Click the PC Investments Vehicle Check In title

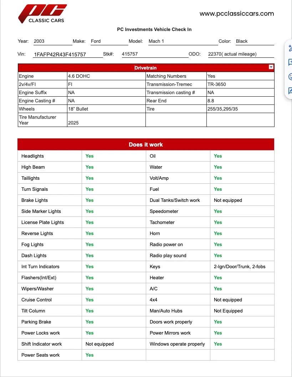(x=154, y=29)
